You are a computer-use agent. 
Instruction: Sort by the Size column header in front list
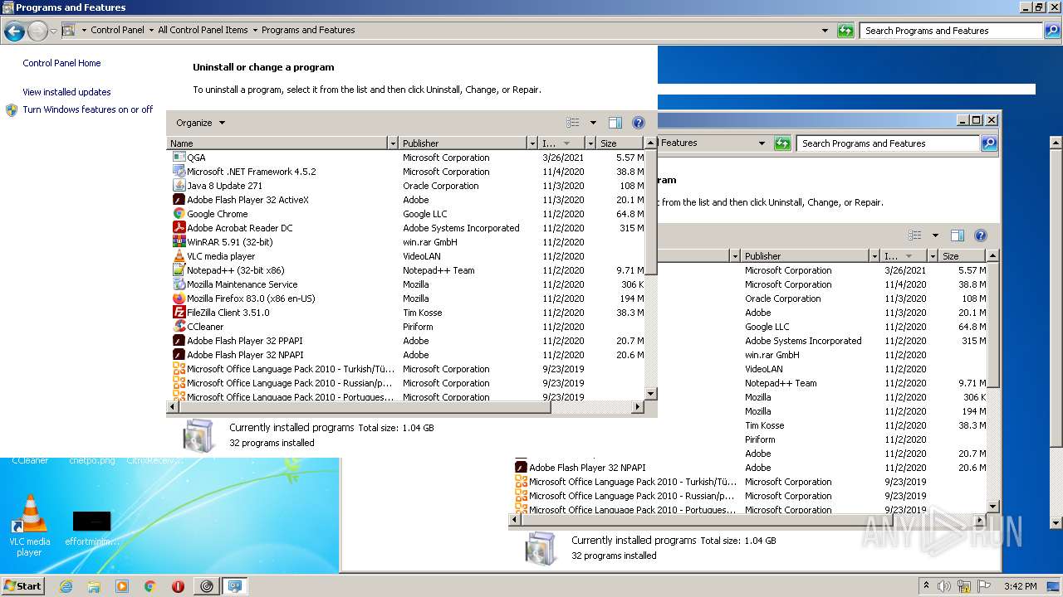click(621, 143)
